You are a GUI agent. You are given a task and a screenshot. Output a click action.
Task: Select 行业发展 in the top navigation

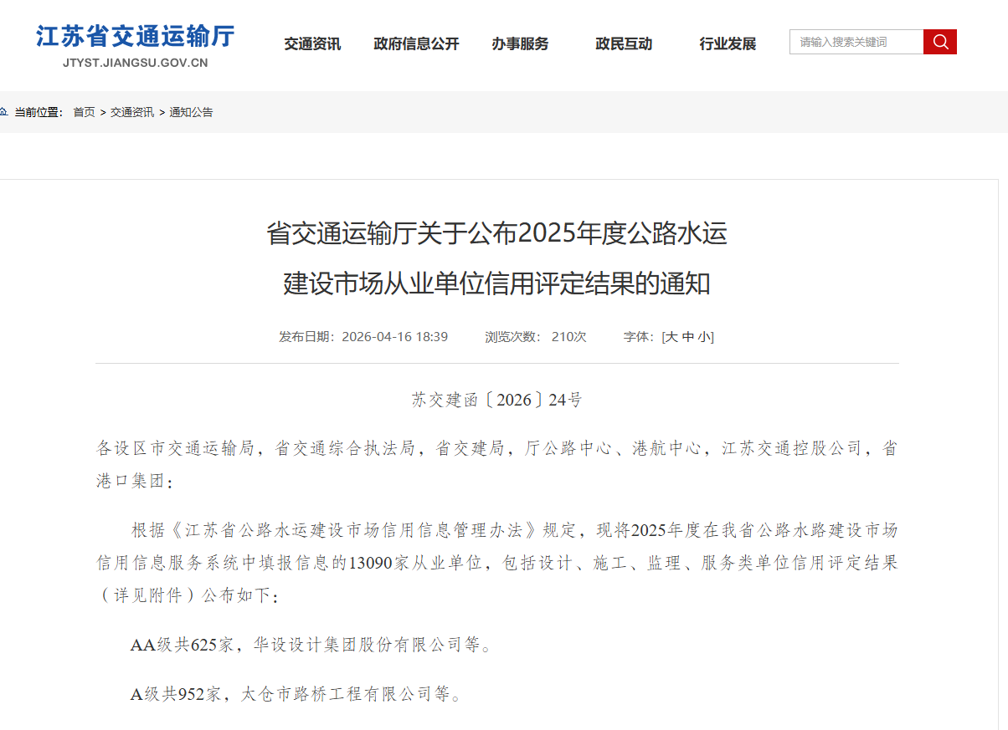click(x=728, y=43)
